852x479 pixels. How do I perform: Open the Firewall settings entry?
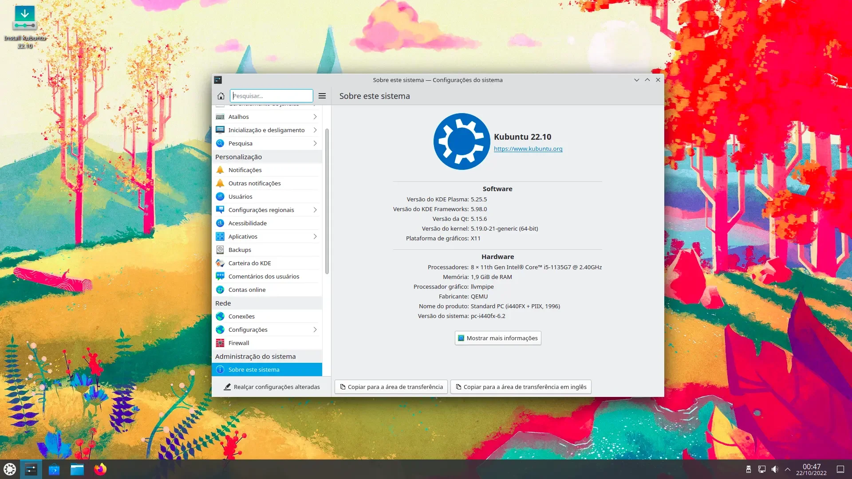pos(267,343)
